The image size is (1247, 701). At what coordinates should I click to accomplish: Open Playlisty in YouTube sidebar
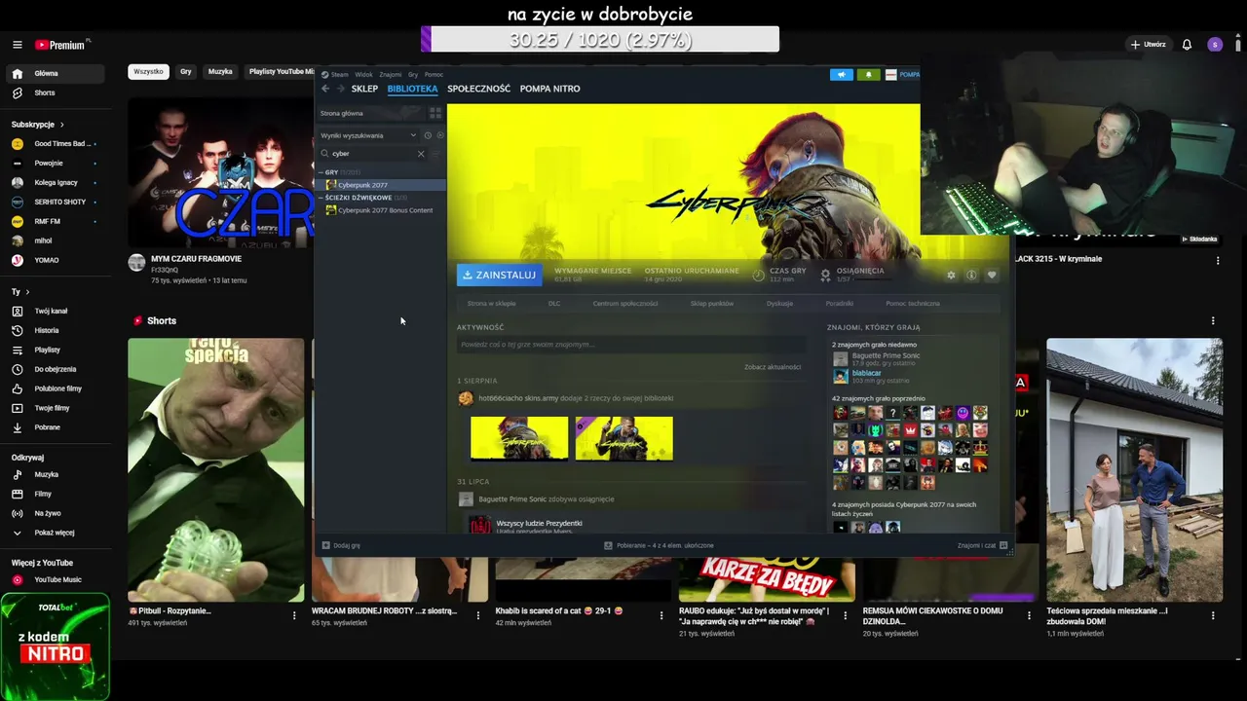coord(55,350)
